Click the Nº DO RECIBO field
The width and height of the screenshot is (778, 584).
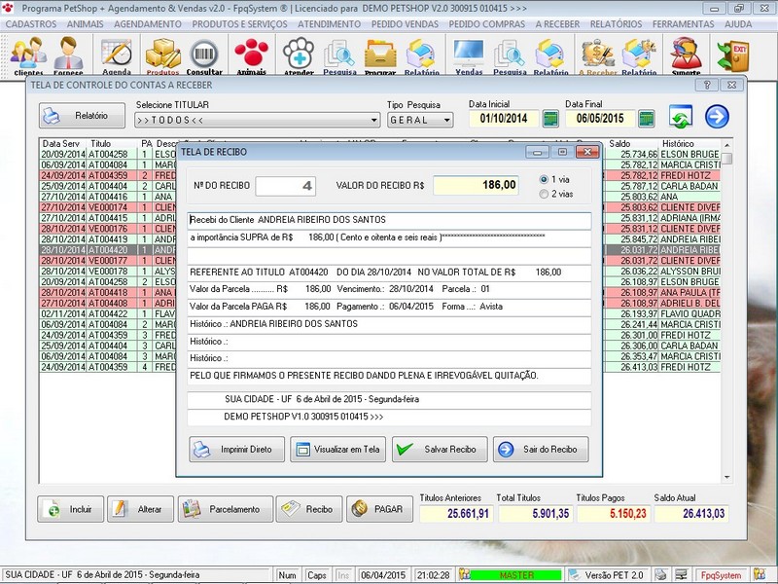[x=286, y=186]
